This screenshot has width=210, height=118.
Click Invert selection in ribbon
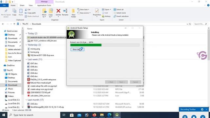(x=121, y=16)
